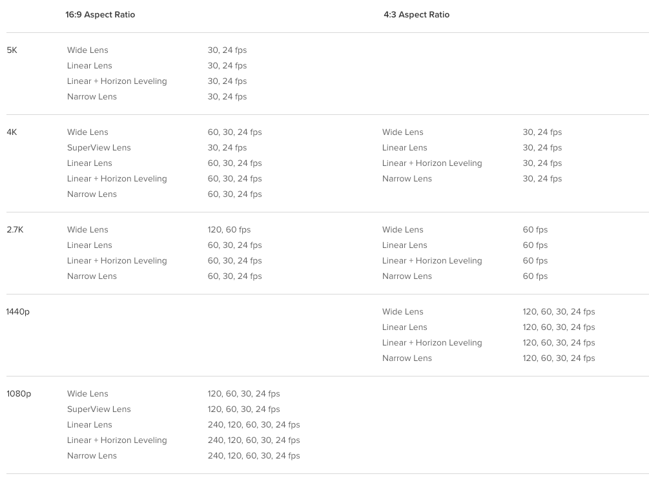
Task: Click Narrow Lens in the 5K section
Action: coord(92,96)
